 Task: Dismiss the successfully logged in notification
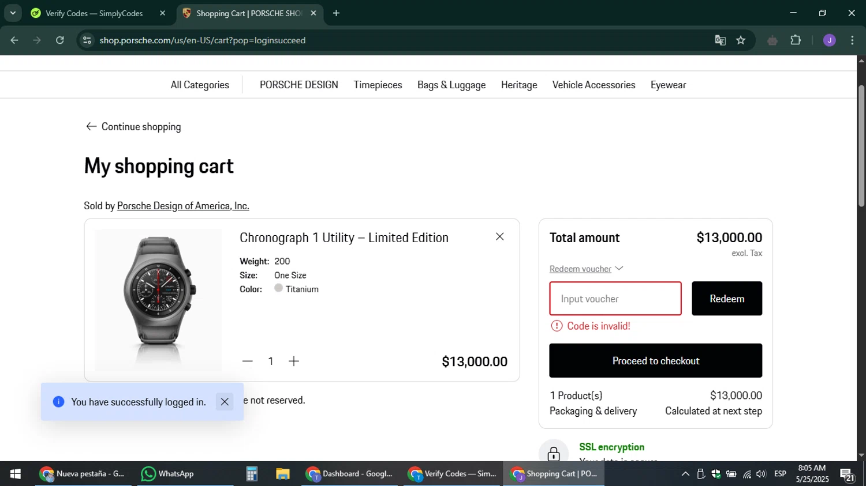coord(225,402)
